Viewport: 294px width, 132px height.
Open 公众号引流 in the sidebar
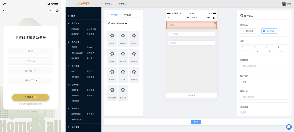(91, 29)
